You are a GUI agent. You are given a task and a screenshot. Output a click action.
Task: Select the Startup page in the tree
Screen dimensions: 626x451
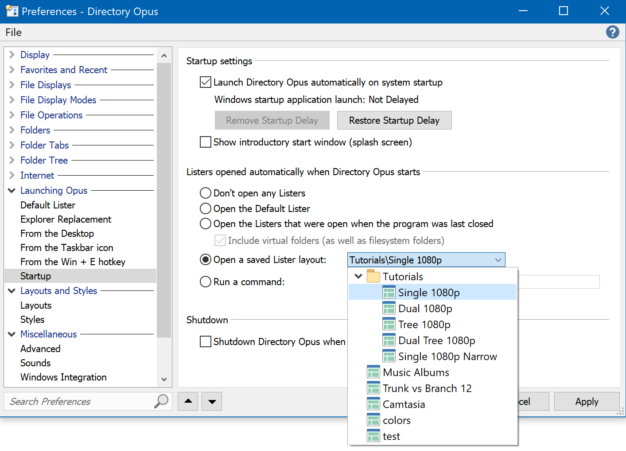point(80,276)
